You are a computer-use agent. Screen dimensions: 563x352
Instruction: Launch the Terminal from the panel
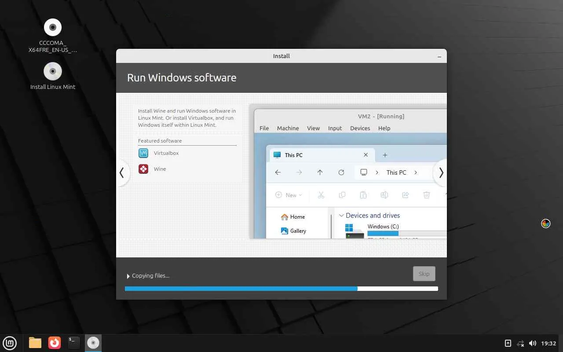(74, 343)
